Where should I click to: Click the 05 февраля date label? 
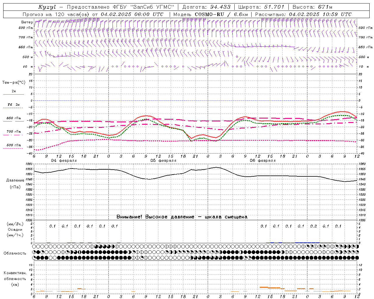click(x=163, y=161)
